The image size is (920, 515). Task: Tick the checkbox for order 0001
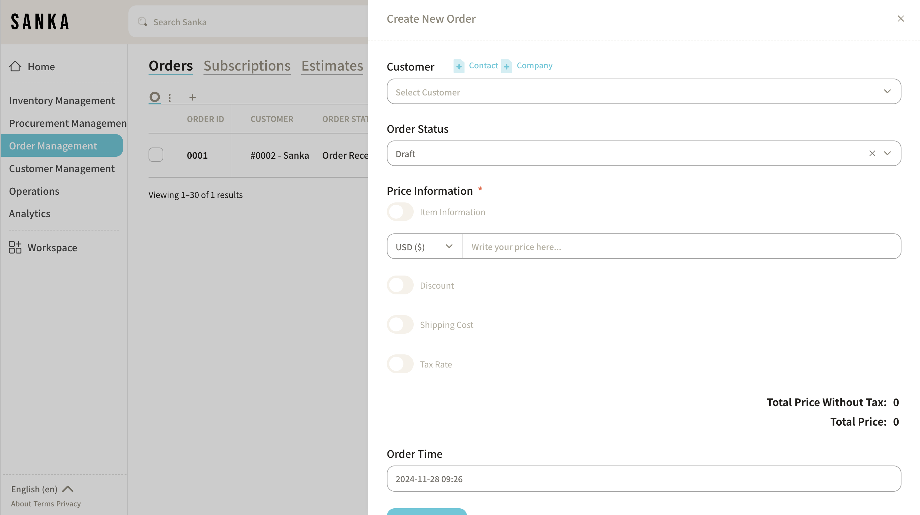[156, 155]
